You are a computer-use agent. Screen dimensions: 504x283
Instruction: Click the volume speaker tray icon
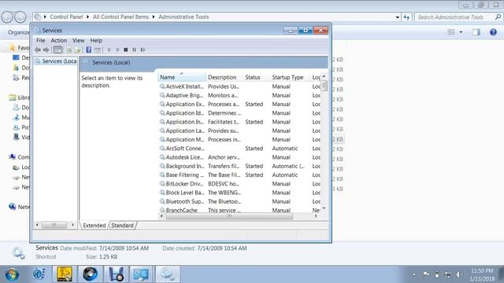(x=458, y=274)
